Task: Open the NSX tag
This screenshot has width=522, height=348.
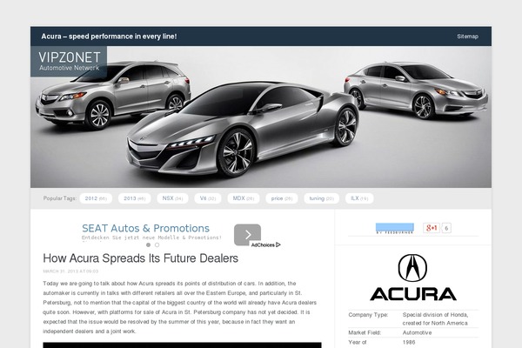Action: (x=172, y=198)
